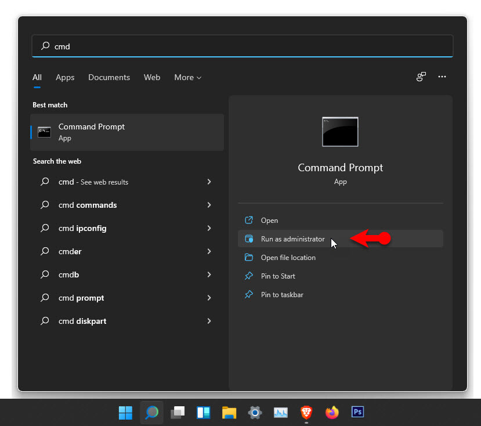Launch Brave browser from the taskbar

click(x=306, y=413)
